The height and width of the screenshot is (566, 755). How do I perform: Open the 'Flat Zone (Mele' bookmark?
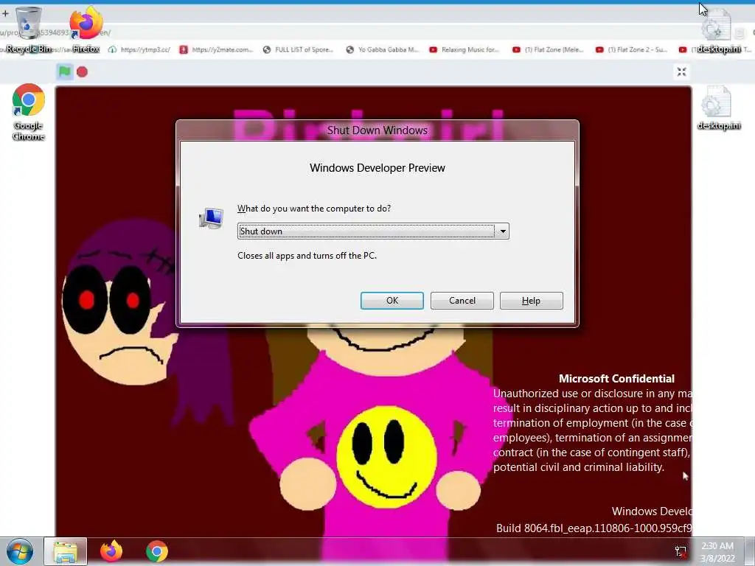click(x=549, y=49)
